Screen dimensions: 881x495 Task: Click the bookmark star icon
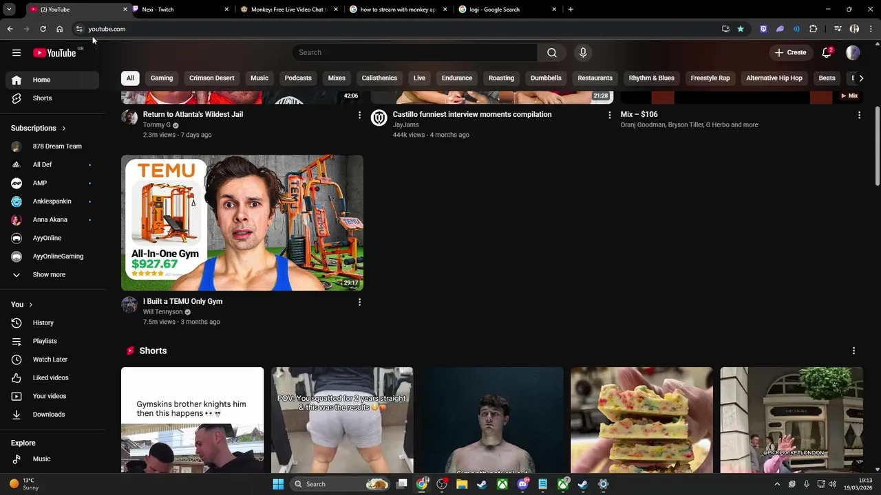(x=741, y=29)
